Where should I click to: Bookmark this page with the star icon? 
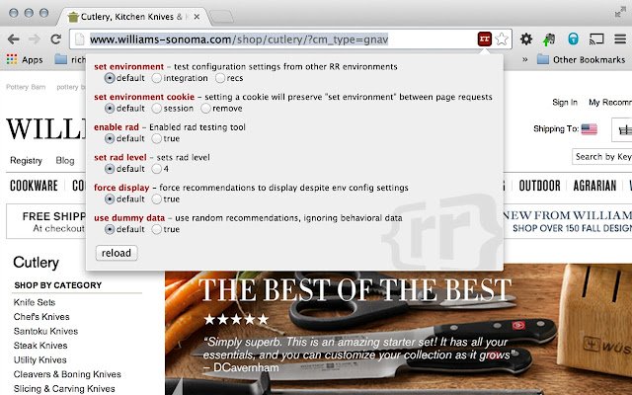click(502, 39)
